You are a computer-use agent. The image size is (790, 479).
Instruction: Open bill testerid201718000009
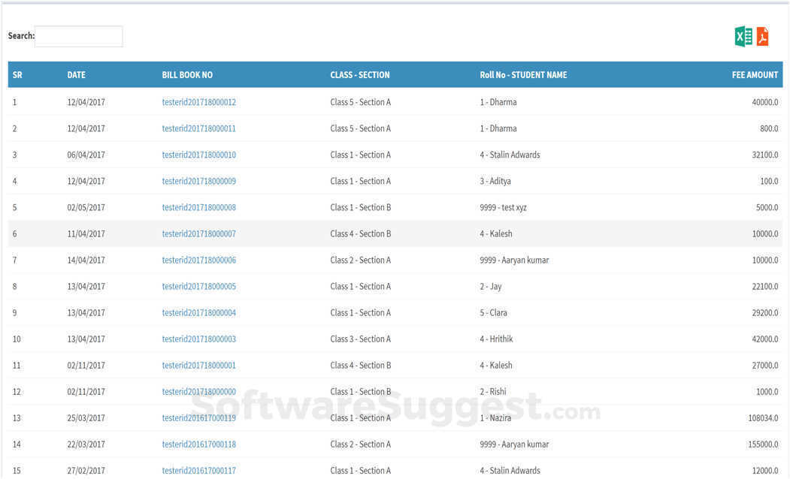click(199, 181)
